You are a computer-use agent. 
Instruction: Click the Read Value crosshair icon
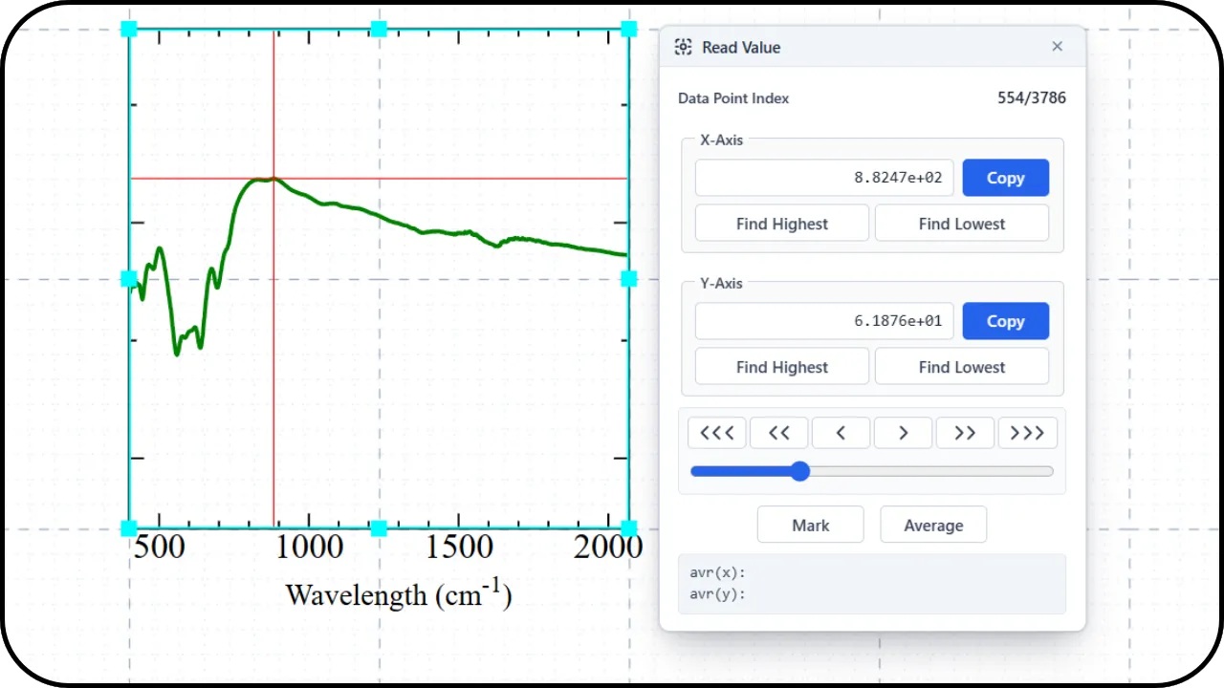tap(683, 47)
